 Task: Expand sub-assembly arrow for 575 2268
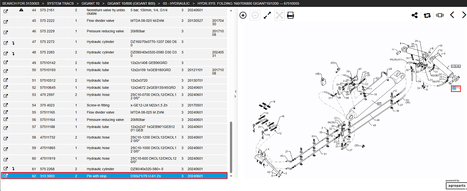pyautogui.click(x=13, y=169)
